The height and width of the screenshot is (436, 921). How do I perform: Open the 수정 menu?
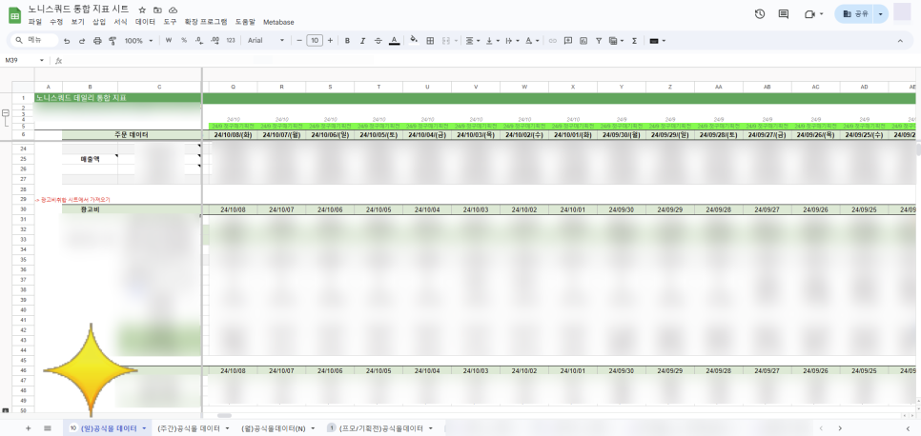[x=56, y=22]
